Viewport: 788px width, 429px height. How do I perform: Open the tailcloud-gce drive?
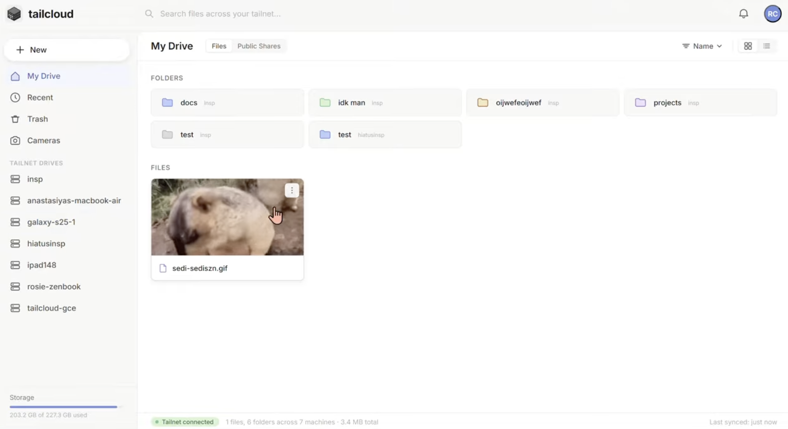click(52, 308)
